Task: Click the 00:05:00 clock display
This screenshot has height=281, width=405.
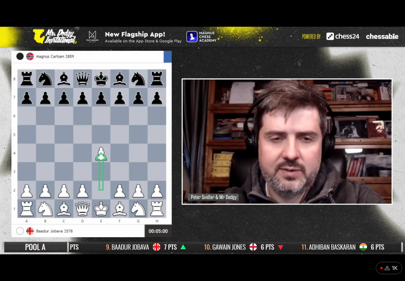Action: (x=158, y=231)
